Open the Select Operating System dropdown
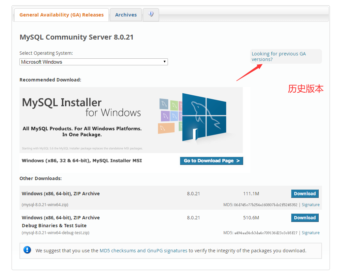 (x=94, y=62)
